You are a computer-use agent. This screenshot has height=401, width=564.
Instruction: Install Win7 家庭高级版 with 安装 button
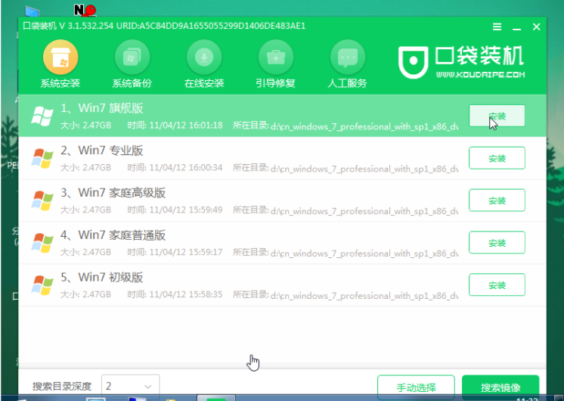[497, 201]
